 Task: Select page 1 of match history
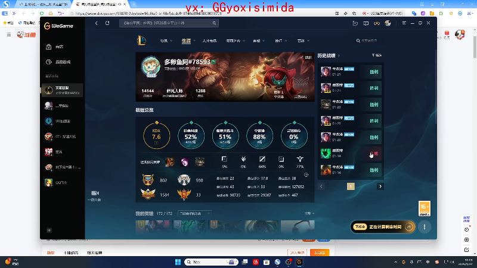(x=351, y=186)
